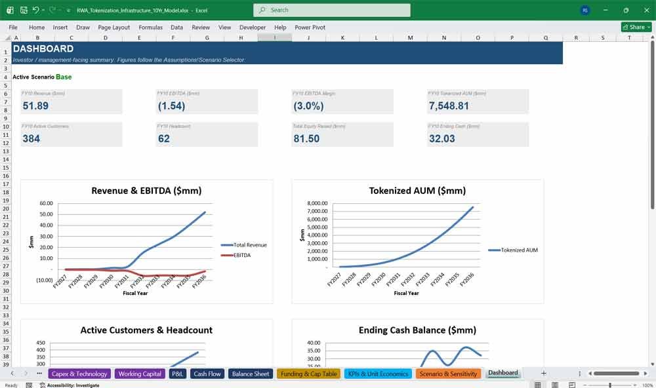Open the Working Capital sheet tab
The width and height of the screenshot is (656, 388).
tap(140, 374)
